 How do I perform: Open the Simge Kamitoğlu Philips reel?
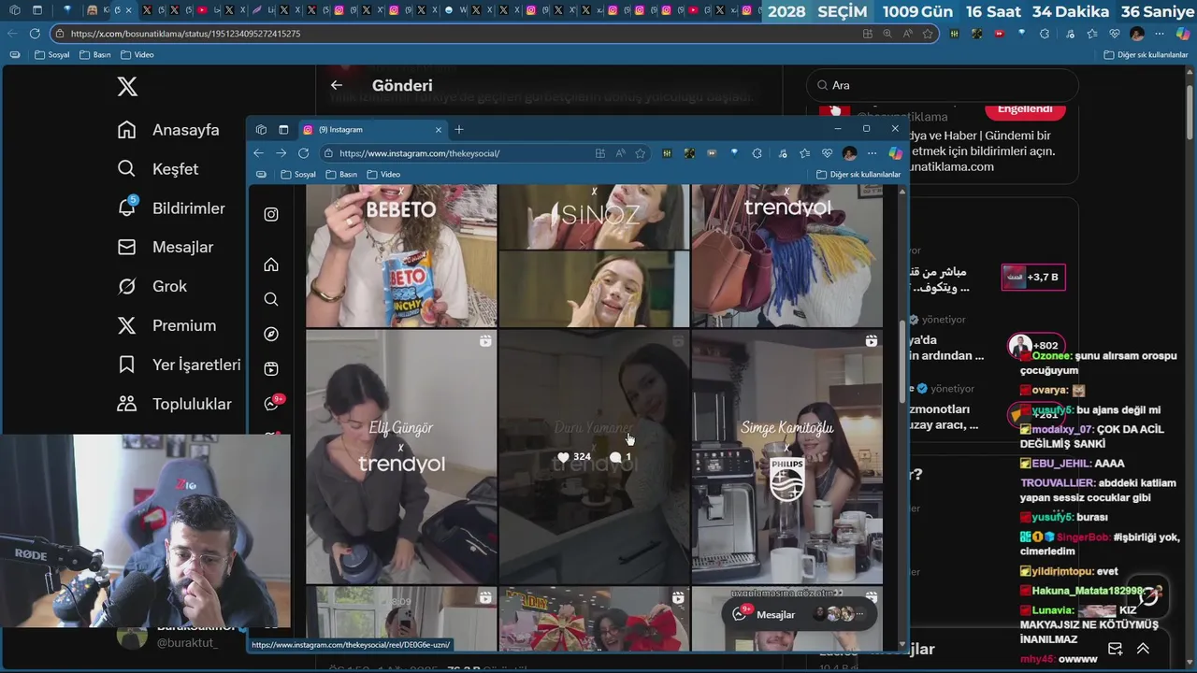(786, 457)
